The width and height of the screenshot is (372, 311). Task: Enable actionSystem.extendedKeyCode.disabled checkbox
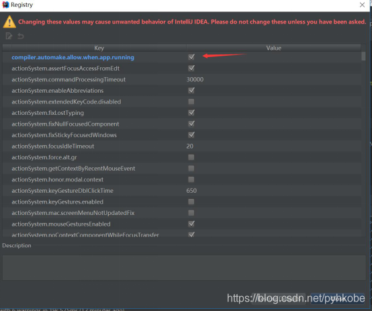pyautogui.click(x=191, y=101)
